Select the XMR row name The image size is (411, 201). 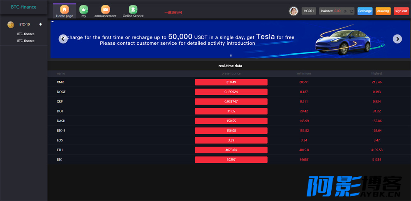[60, 82]
